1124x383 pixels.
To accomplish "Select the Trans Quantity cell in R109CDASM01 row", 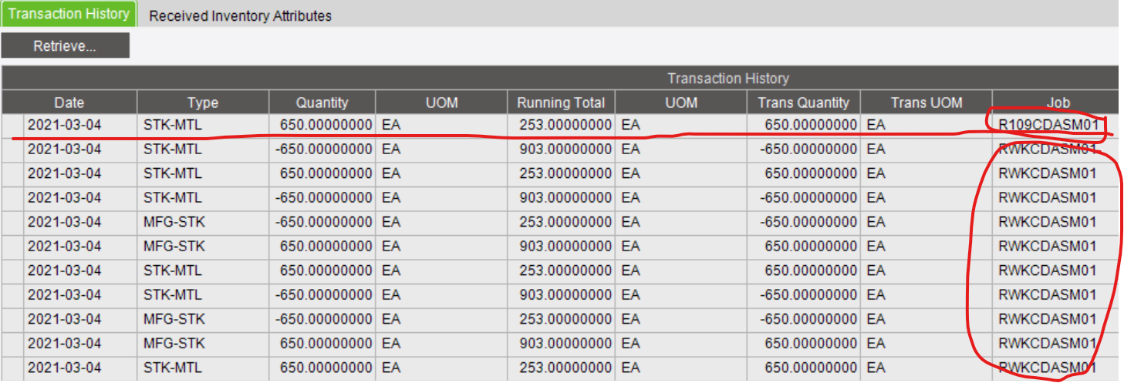I will [x=803, y=125].
